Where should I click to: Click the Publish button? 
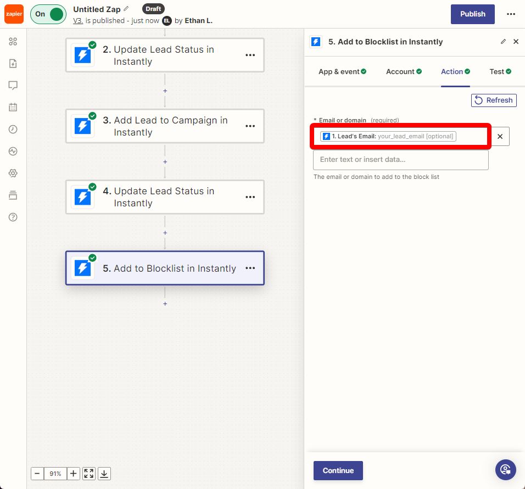click(x=472, y=14)
